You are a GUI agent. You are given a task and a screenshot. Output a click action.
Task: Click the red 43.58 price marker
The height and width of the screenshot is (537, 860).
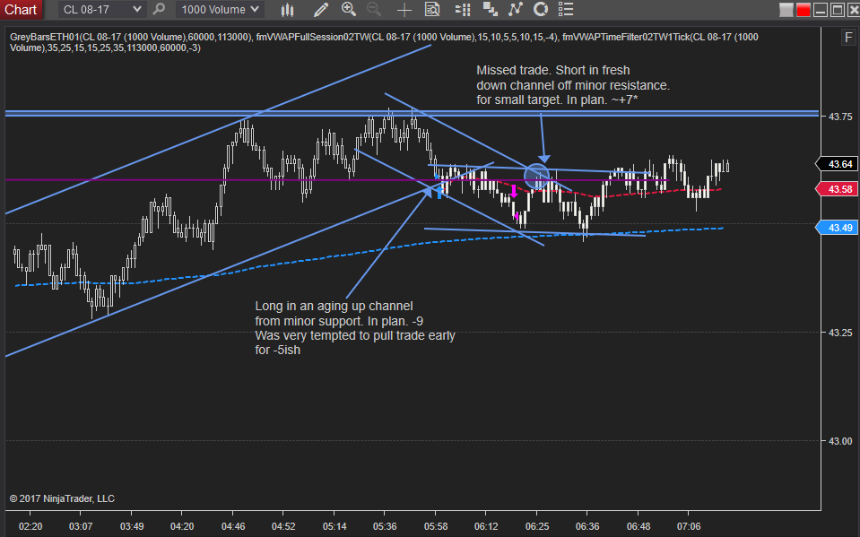point(837,189)
